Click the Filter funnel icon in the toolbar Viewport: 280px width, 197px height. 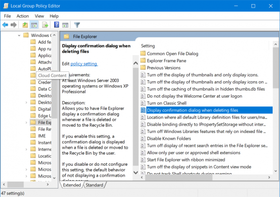(77, 25)
